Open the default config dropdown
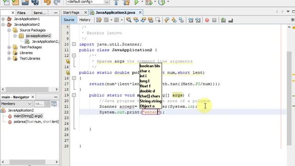Viewport: 295px width, 166px height. pos(106,2)
